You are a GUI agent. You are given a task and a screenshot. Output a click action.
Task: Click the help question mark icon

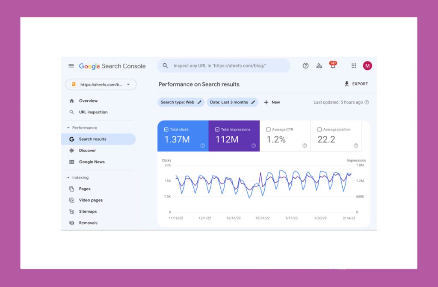pyautogui.click(x=305, y=66)
